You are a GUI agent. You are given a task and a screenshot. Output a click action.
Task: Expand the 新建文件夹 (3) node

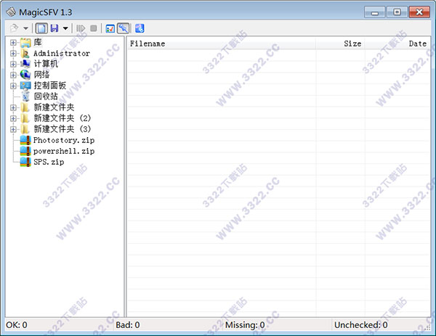pos(13,129)
